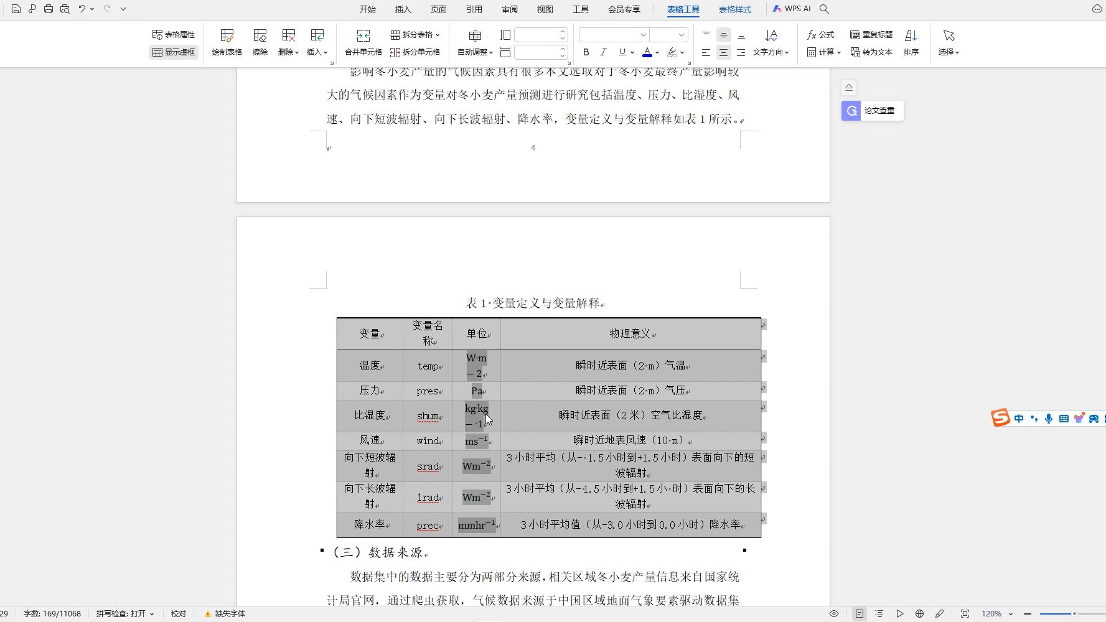Switch to page layout view

pos(860,614)
